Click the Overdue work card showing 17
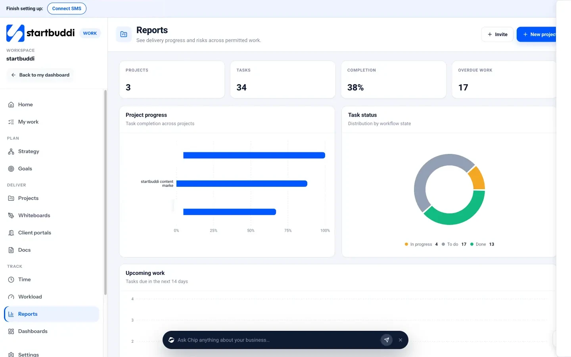This screenshot has width=571, height=357. [x=504, y=79]
